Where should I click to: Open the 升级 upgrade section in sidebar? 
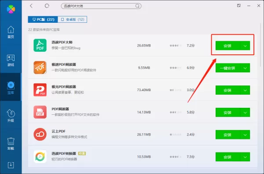click(x=11, y=116)
